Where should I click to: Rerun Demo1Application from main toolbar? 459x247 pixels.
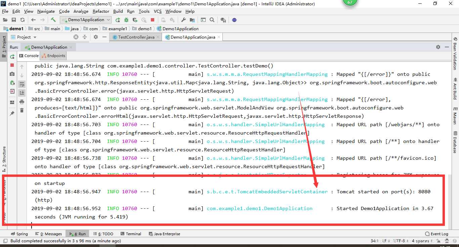[118, 20]
